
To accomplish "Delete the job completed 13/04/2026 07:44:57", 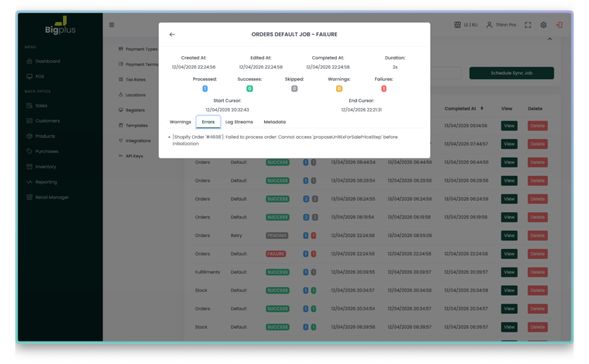I will pyautogui.click(x=537, y=144).
